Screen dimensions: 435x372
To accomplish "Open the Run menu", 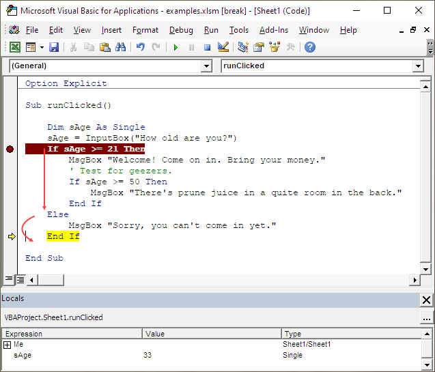I will pos(211,30).
